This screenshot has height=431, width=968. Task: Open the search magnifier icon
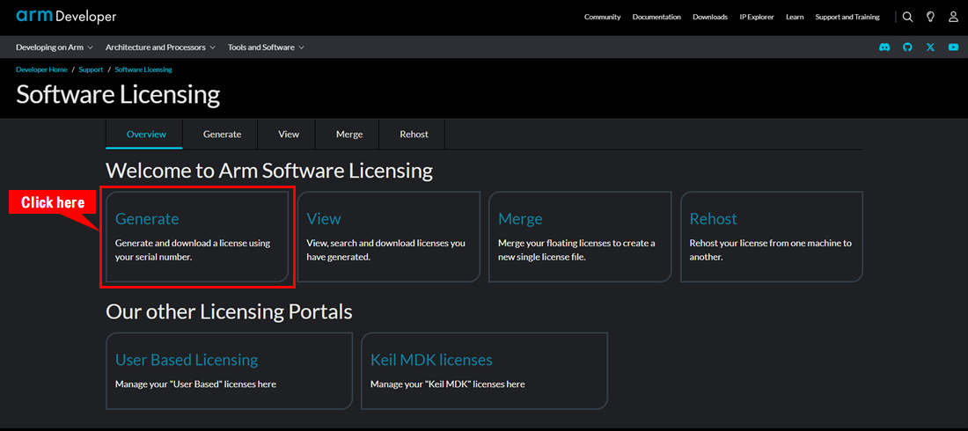[x=907, y=17]
